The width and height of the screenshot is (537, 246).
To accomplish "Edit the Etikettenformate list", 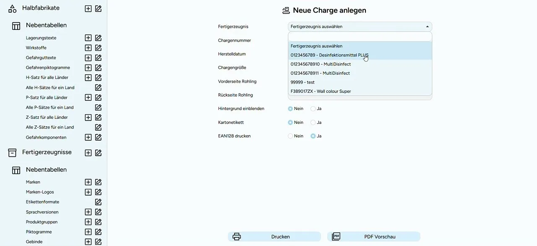I will coord(98,202).
